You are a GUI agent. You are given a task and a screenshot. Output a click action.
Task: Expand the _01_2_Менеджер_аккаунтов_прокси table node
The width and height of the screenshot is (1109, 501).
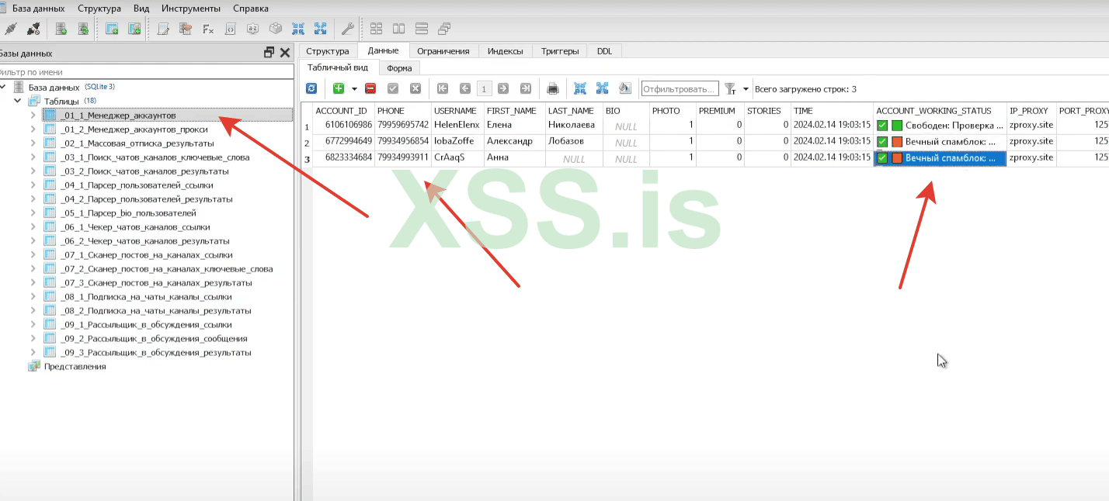(33, 130)
